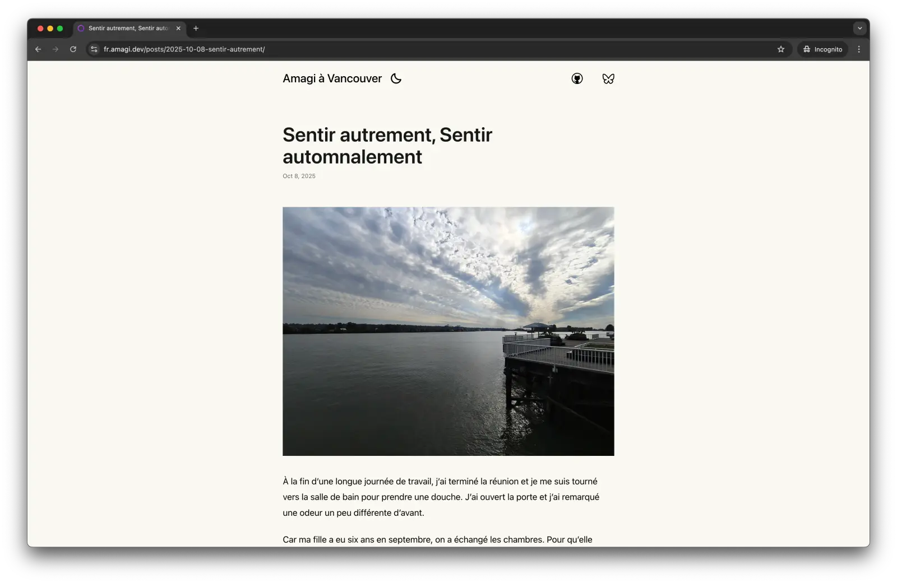Click the browser back arrow
The width and height of the screenshot is (897, 583).
coord(38,49)
